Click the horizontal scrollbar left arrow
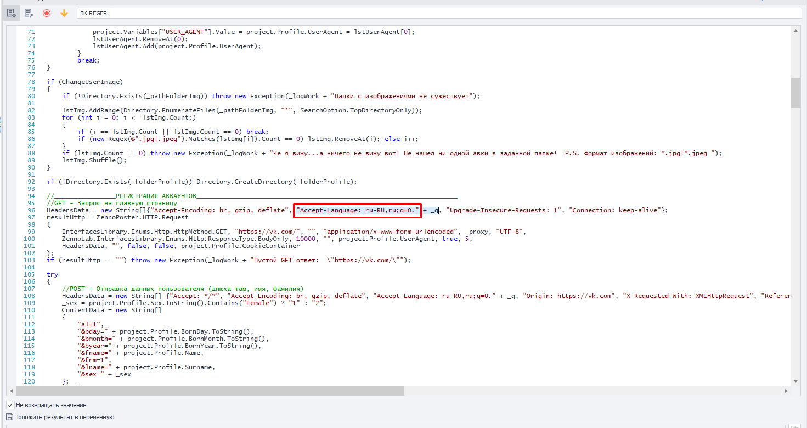Screen dimensions: 807x428 (11, 391)
